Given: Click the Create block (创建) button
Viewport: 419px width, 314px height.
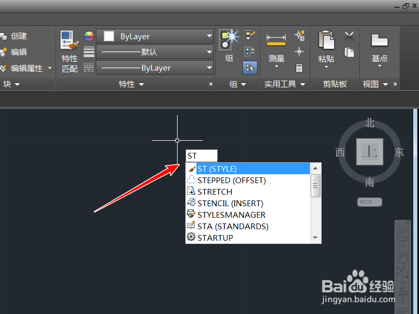Looking at the screenshot, I should 14,36.
